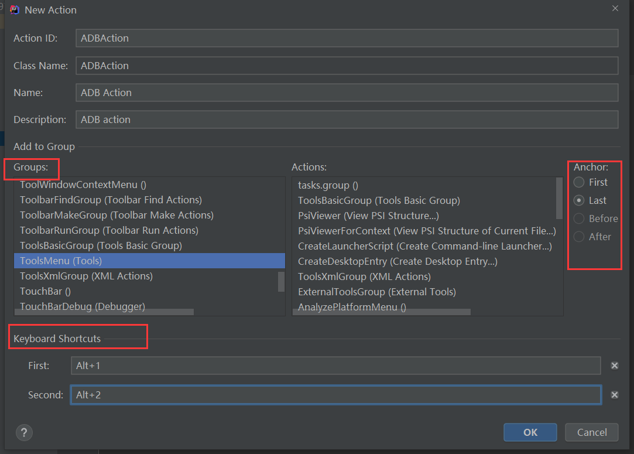Image resolution: width=634 pixels, height=454 pixels.
Task: Clear the Second shortcut using its X icon
Action: click(614, 395)
